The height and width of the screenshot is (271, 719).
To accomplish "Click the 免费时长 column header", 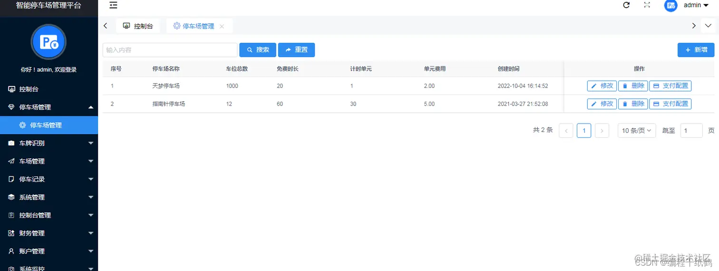I will coord(288,69).
